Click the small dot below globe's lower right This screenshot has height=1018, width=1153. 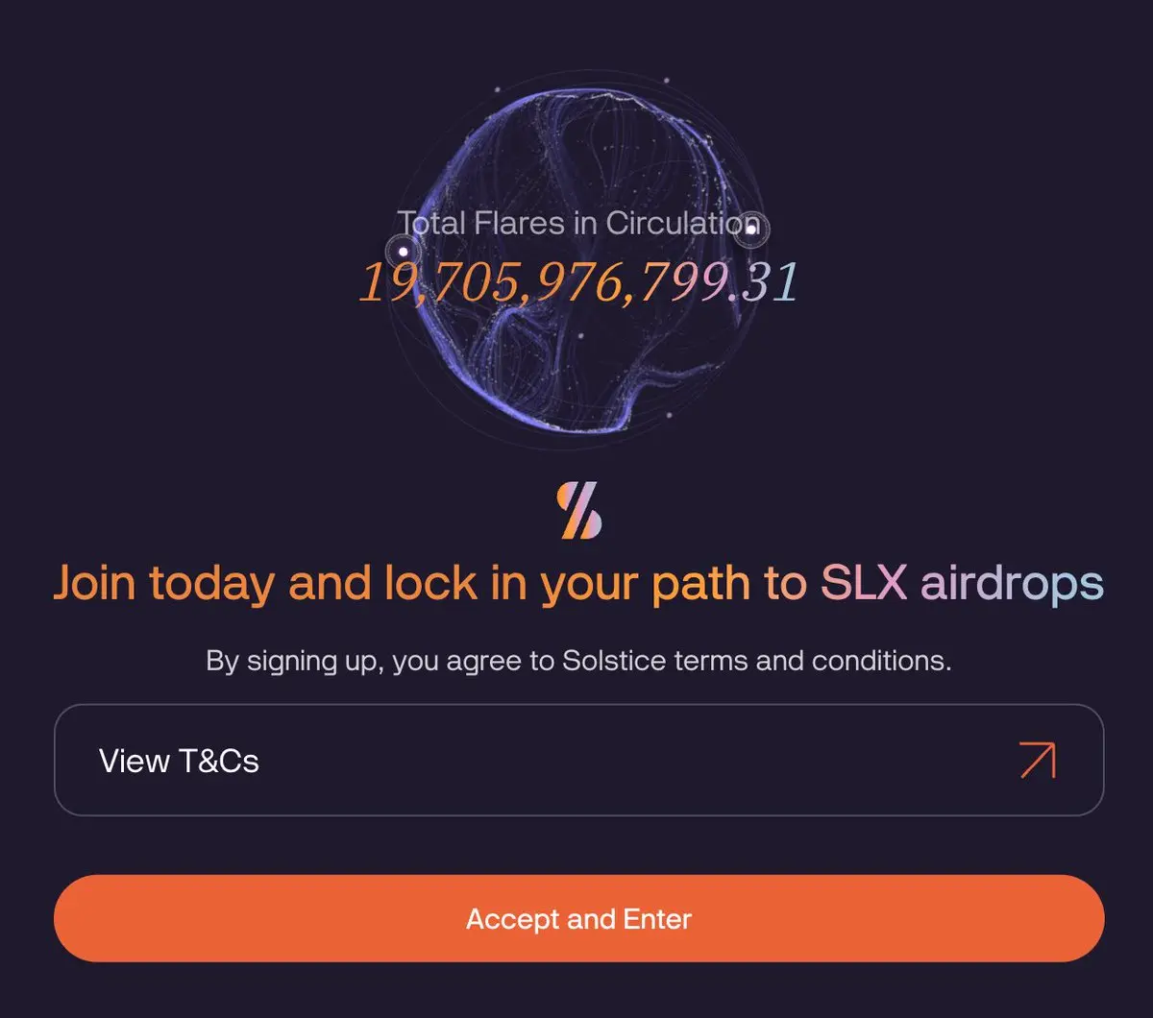[669, 416]
